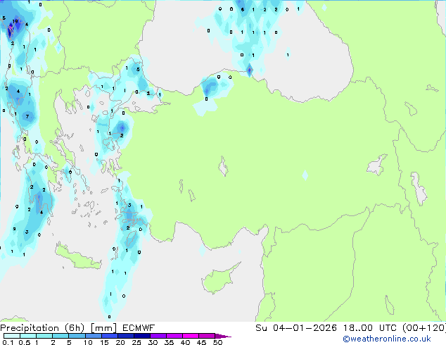Click the arrow tip above 50 mm in legend
446x345 pixels.
(x=223, y=336)
